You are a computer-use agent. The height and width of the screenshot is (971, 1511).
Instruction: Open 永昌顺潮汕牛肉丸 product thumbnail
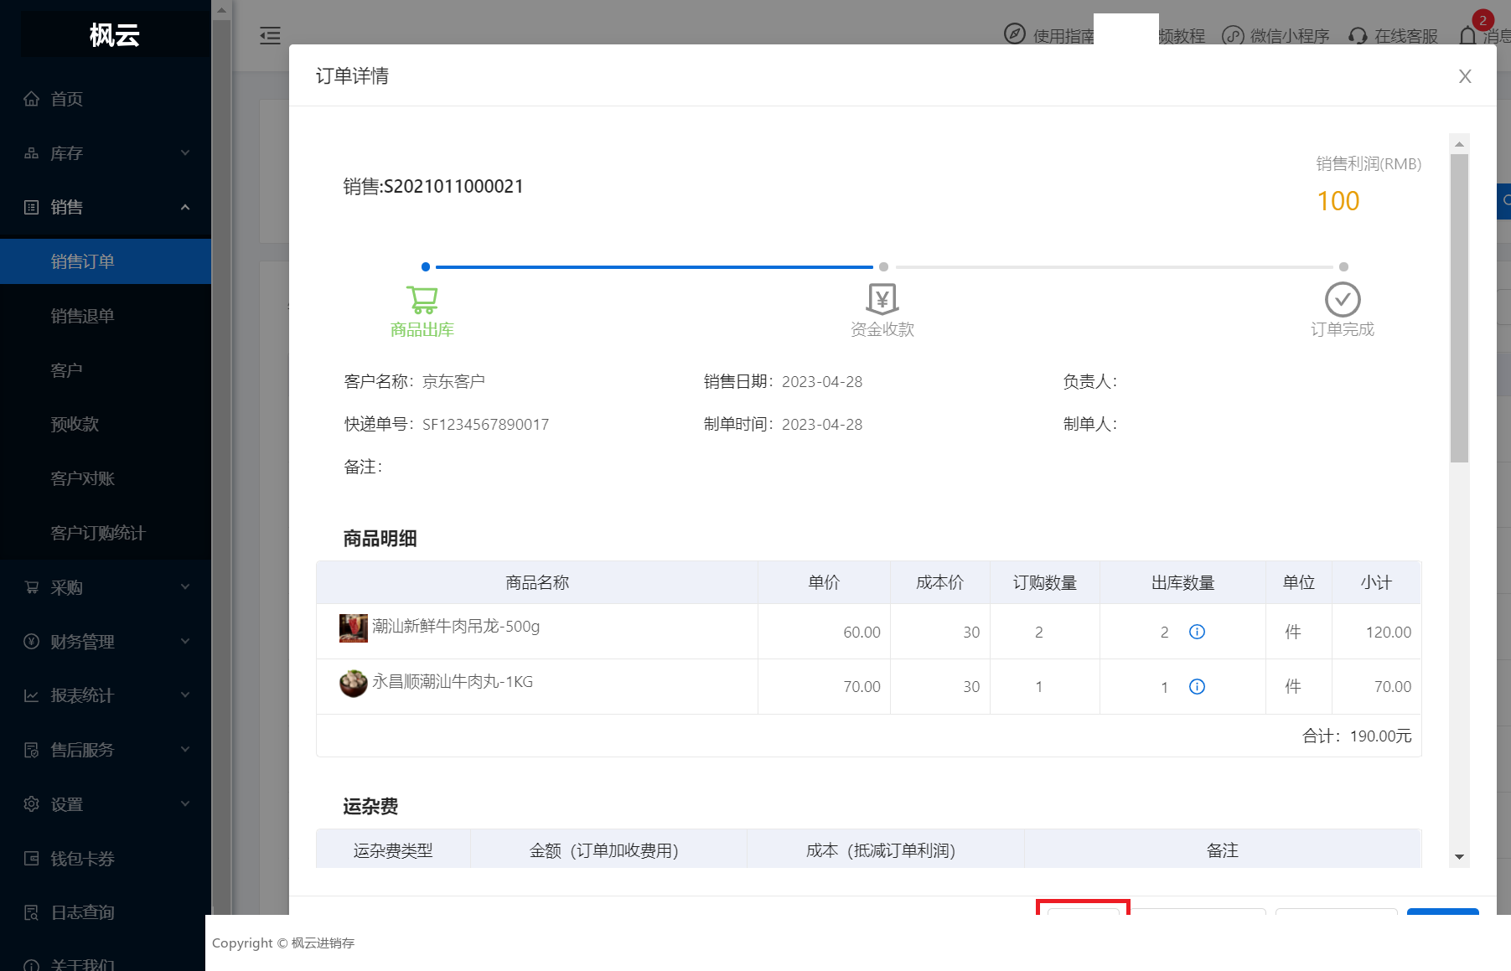pos(353,683)
